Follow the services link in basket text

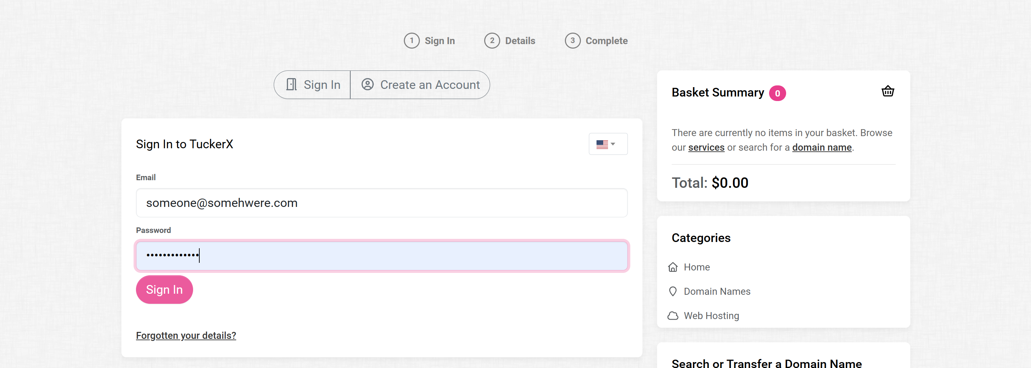point(706,148)
